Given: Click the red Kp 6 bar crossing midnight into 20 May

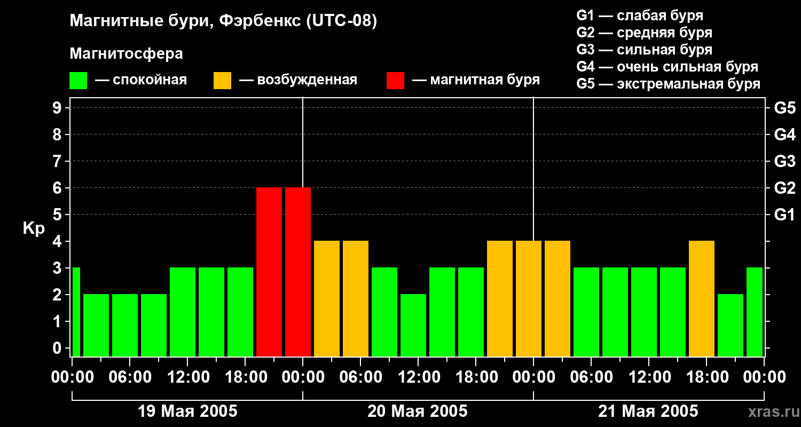Looking at the screenshot, I should point(298,272).
